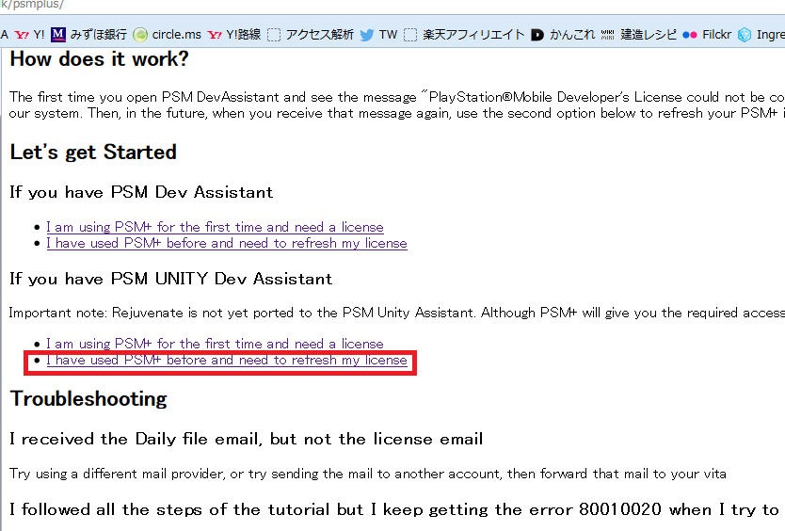Open the Yahoo Y! bookmark

(x=29, y=35)
